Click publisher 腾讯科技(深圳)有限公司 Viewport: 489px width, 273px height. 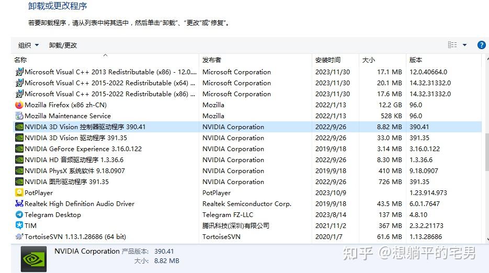click(x=235, y=225)
